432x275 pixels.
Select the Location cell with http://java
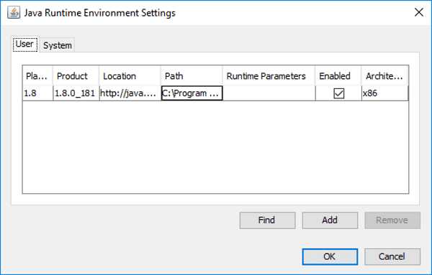(130, 93)
